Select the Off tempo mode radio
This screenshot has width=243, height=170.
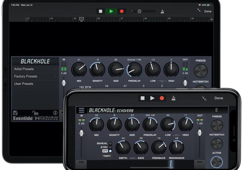pyautogui.click(x=110, y=151)
